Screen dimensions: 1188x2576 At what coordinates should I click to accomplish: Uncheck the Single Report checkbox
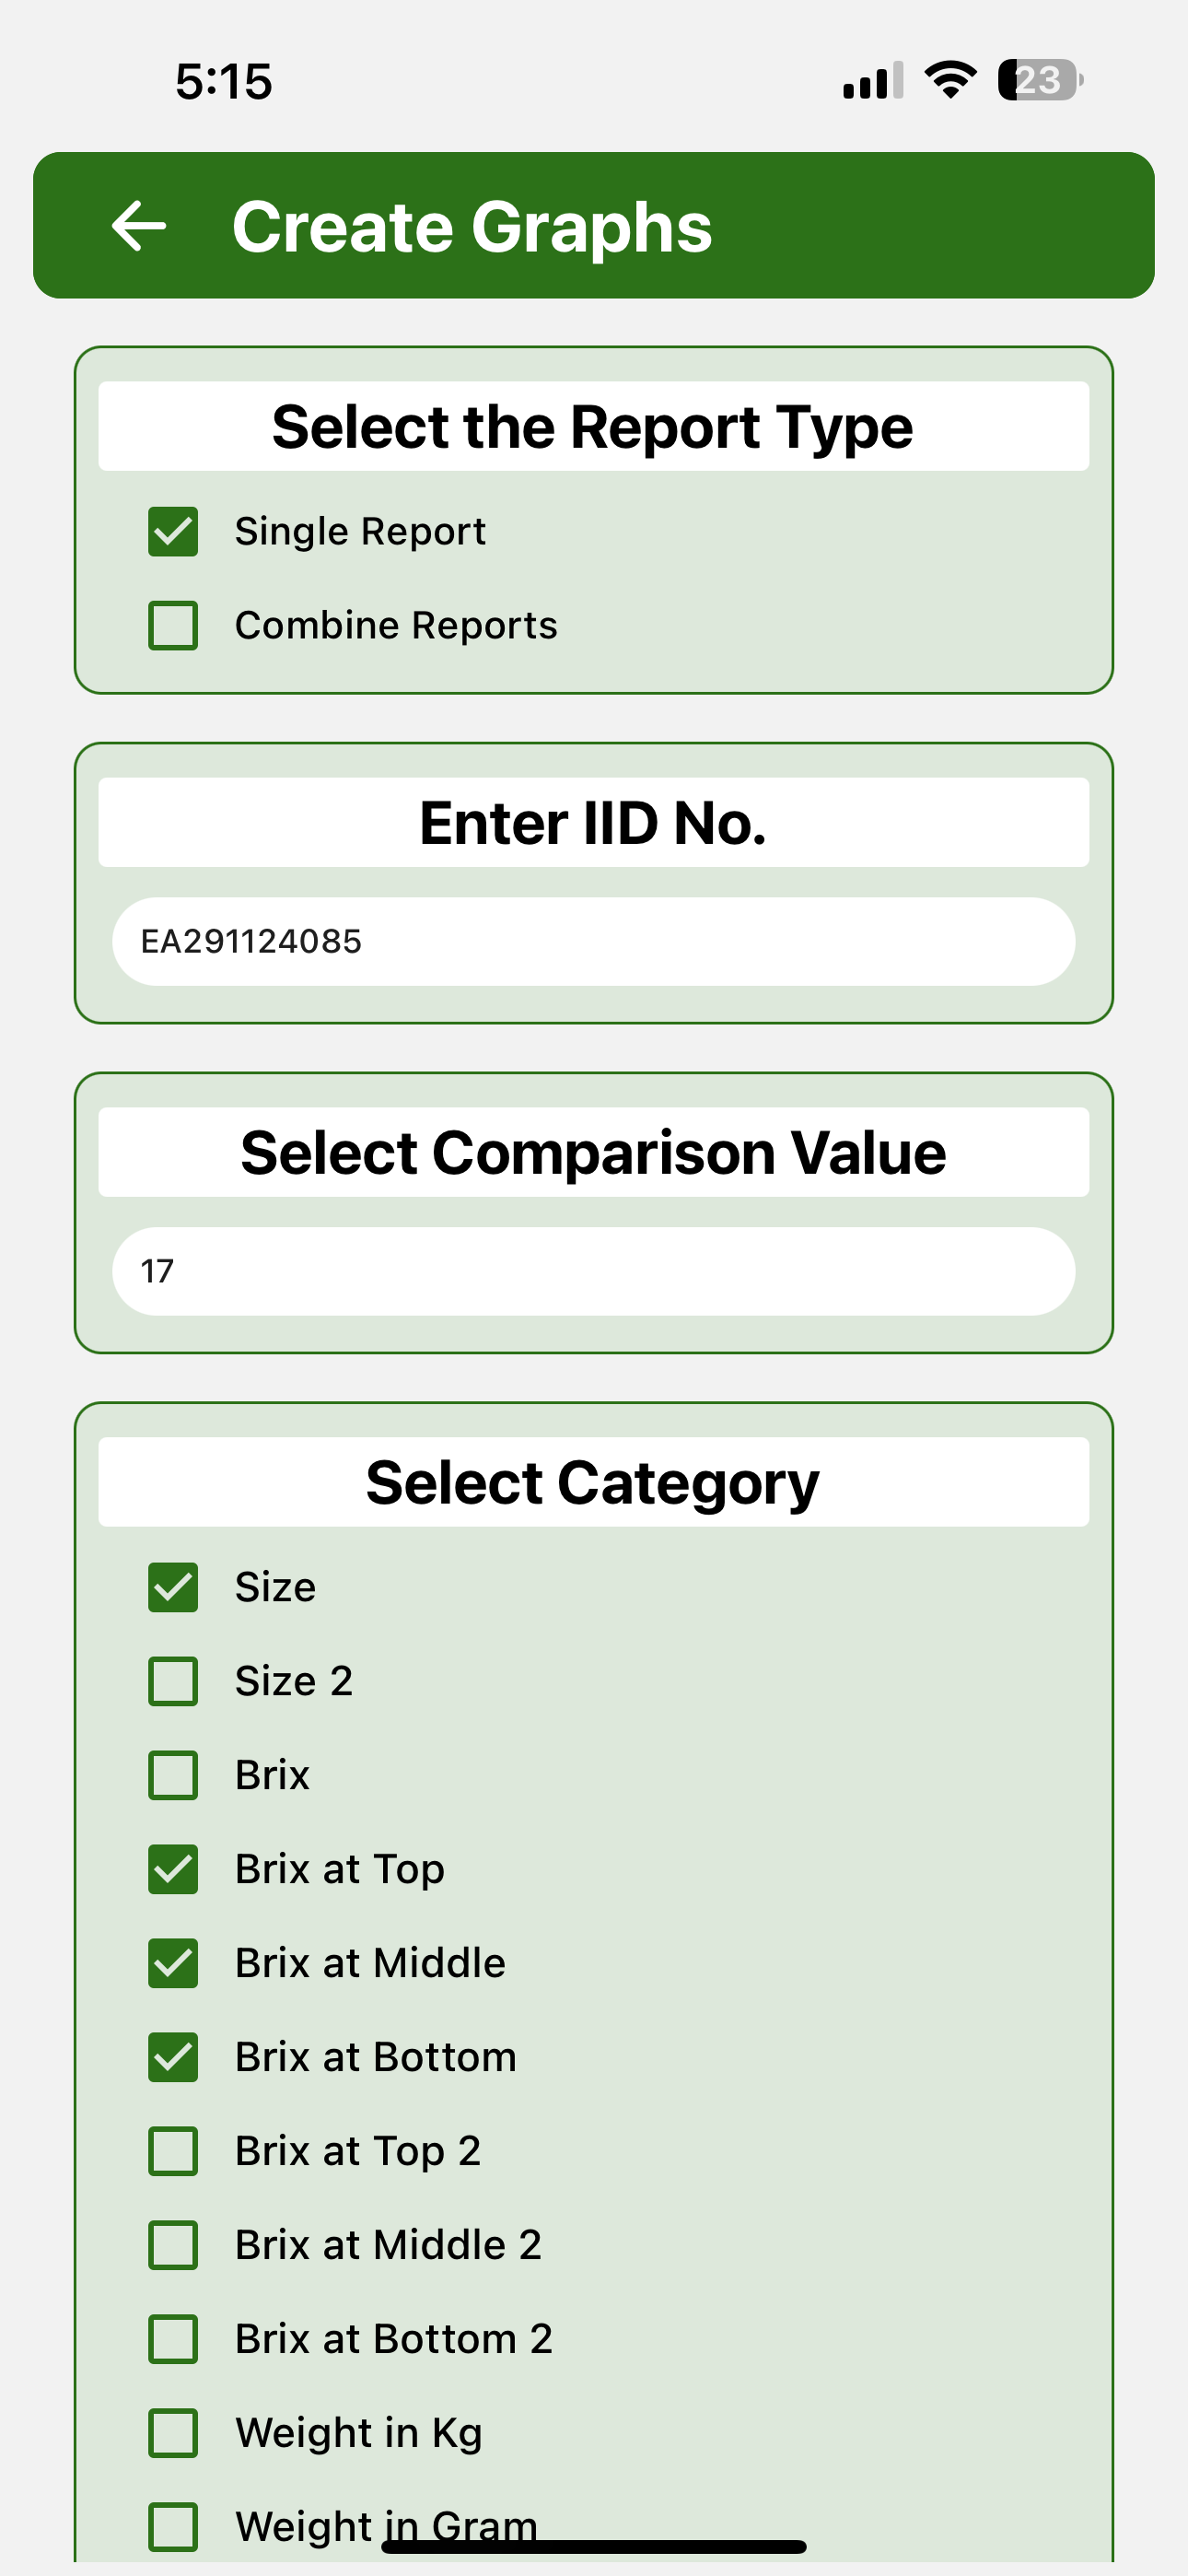[173, 531]
